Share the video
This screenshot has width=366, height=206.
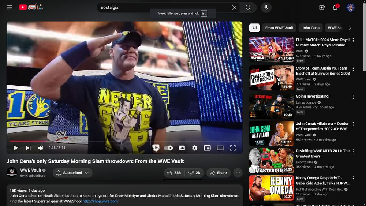(x=218, y=173)
